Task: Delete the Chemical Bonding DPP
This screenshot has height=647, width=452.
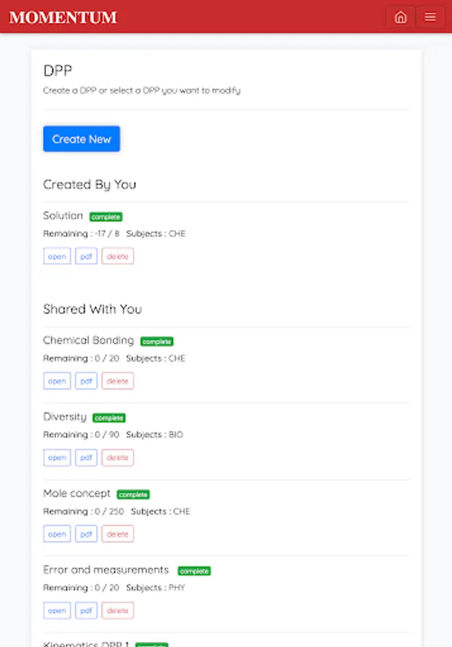Action: (x=117, y=381)
